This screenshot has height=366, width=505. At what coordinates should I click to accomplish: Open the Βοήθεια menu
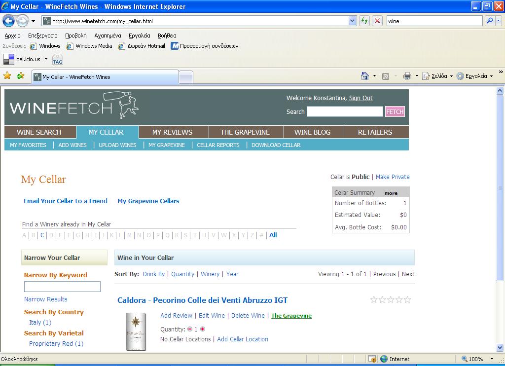point(167,36)
